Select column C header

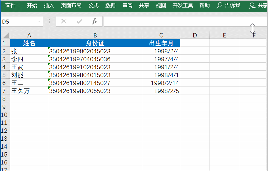click(161, 35)
